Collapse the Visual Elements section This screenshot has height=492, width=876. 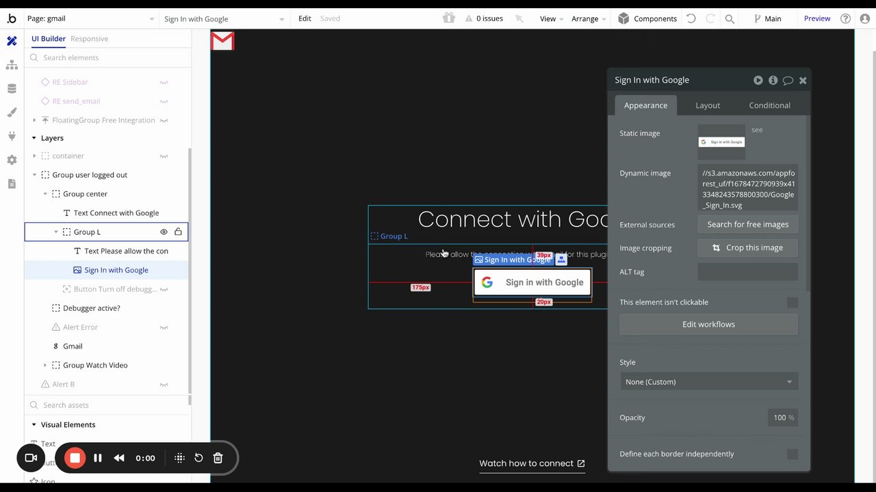coord(34,424)
